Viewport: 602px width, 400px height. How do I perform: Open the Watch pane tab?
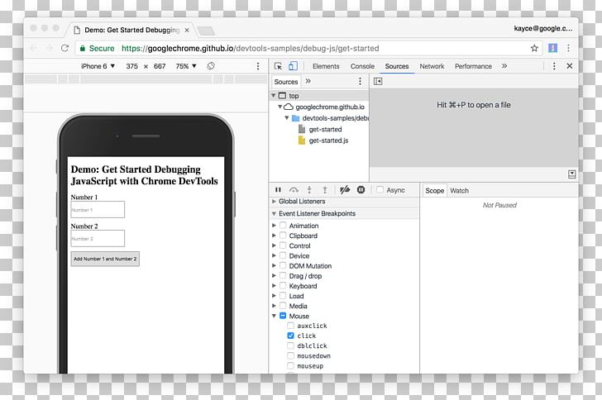(x=459, y=190)
